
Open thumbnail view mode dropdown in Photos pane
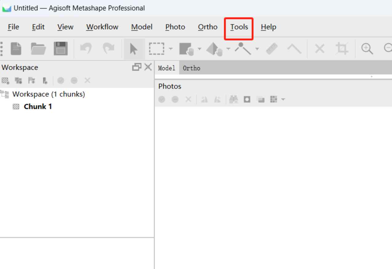(x=283, y=99)
